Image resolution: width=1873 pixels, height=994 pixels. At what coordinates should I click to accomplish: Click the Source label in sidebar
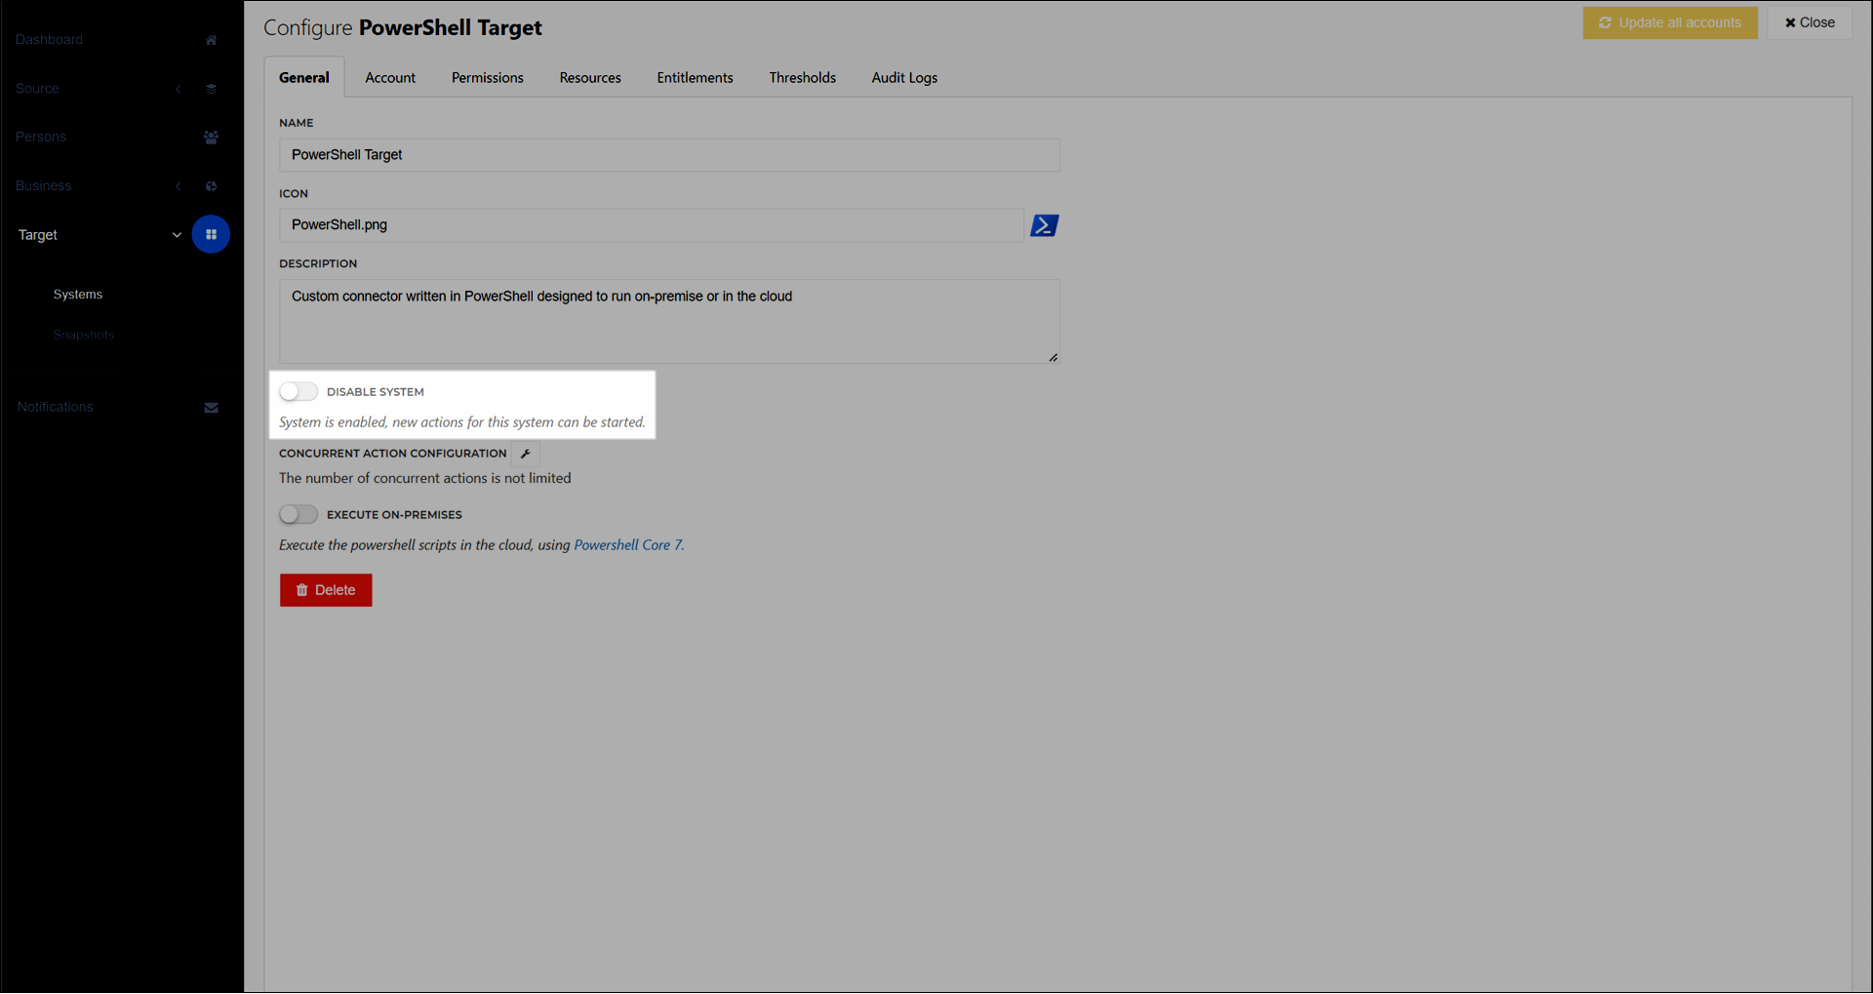37,88
